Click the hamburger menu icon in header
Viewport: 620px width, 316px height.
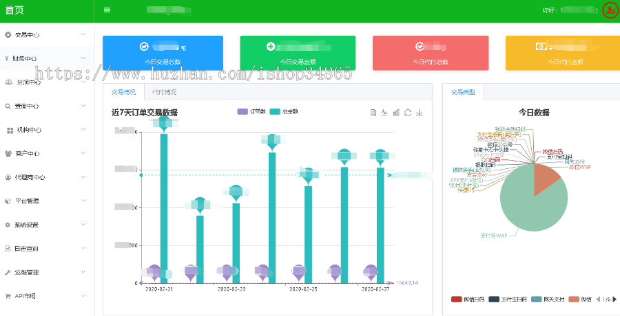pyautogui.click(x=107, y=10)
